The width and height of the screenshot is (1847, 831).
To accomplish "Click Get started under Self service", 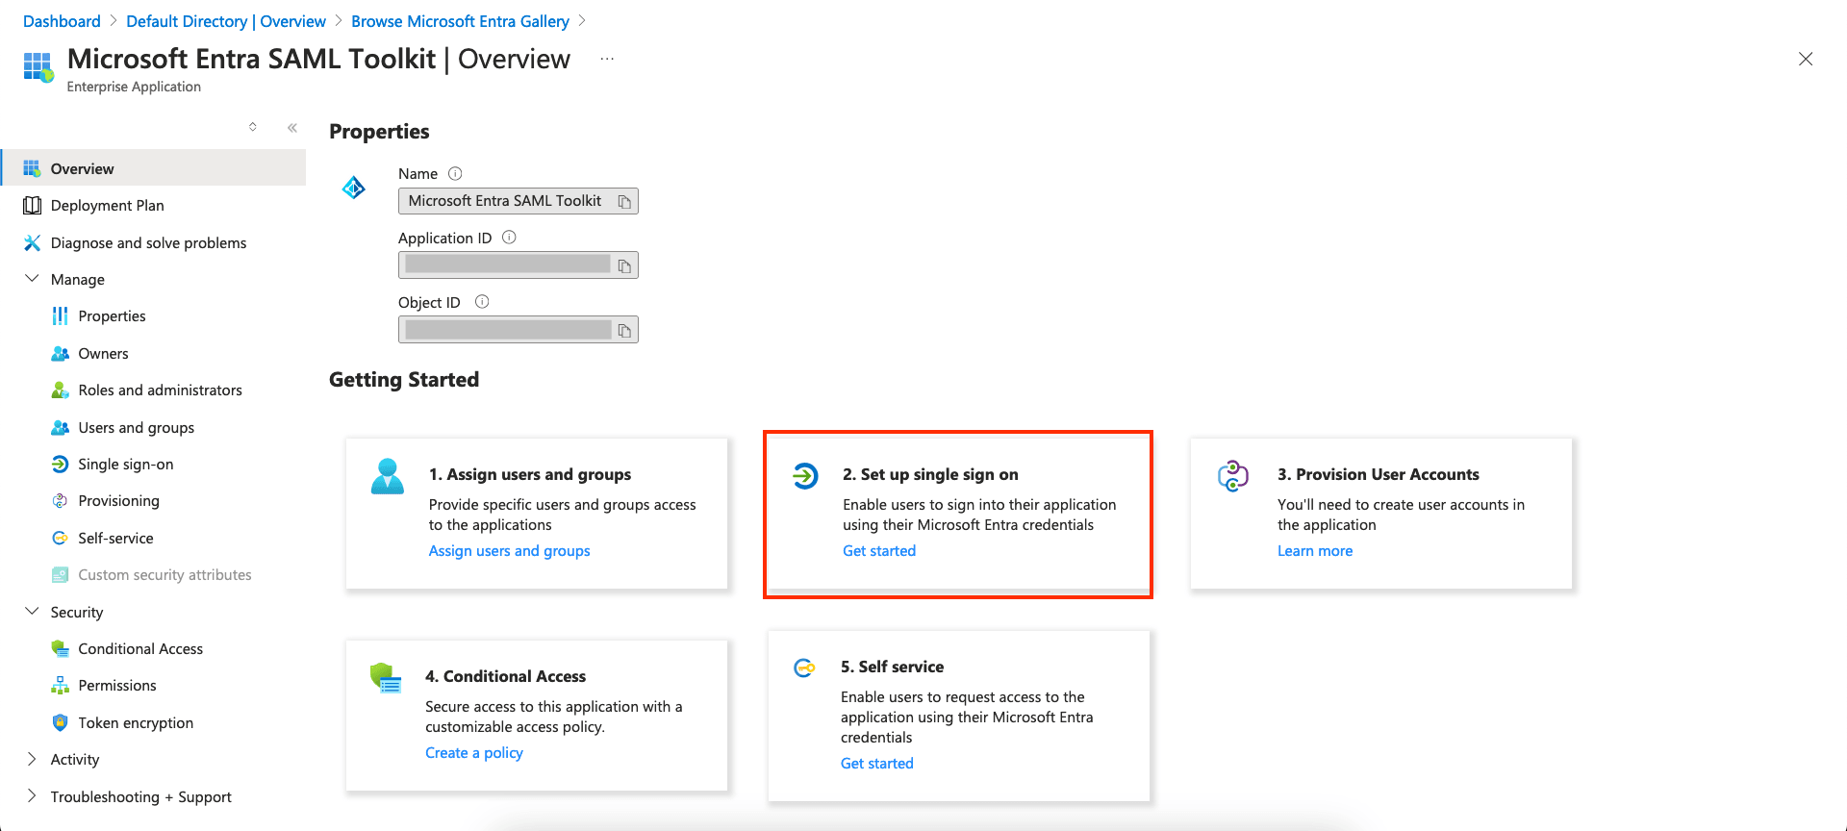I will point(877,764).
